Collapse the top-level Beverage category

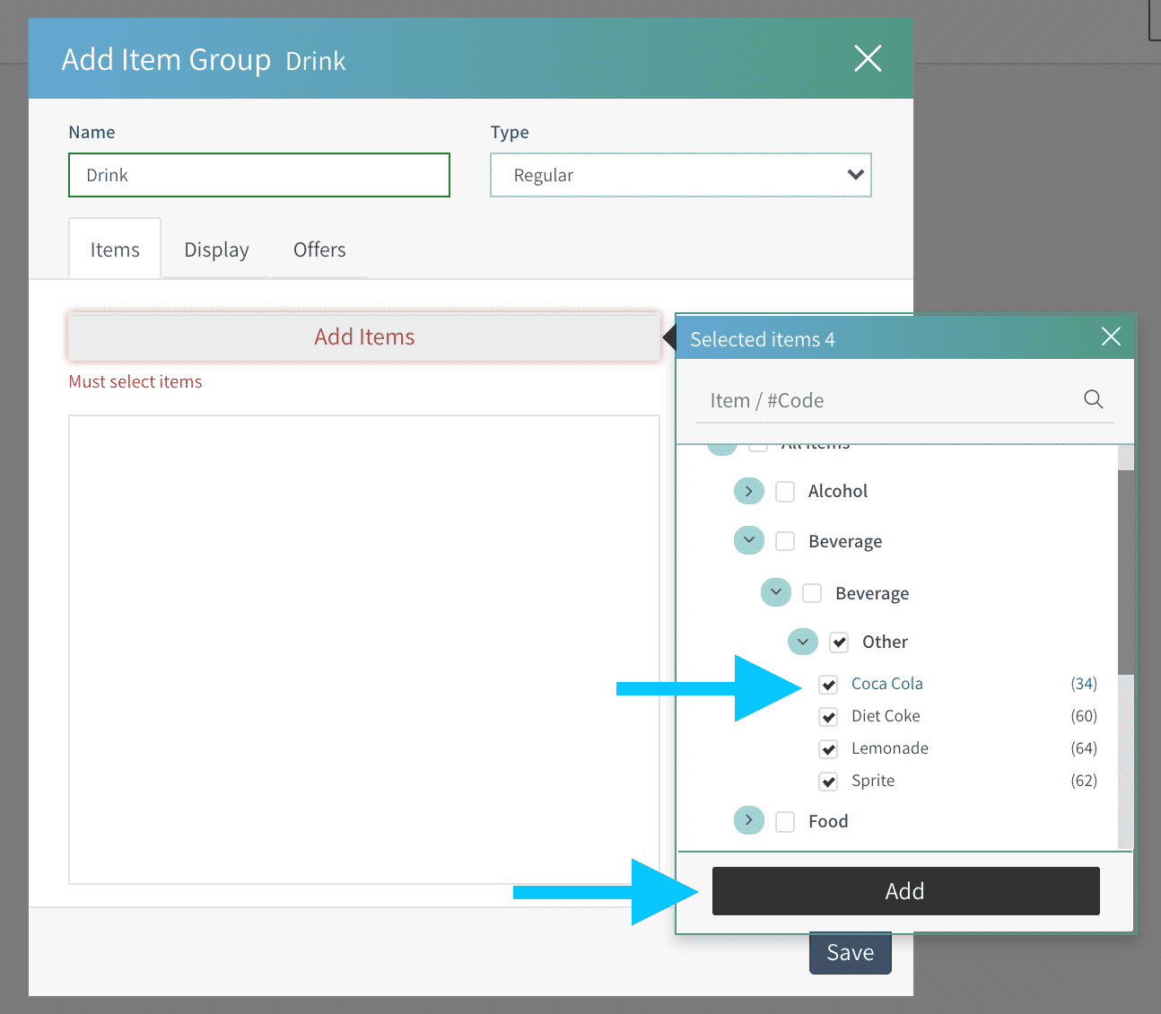tap(748, 541)
